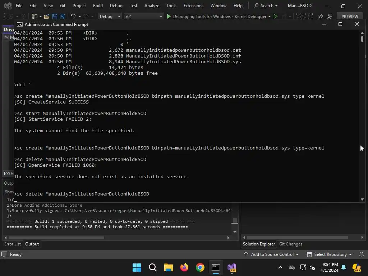Click the network monitor tray icon
This screenshot has width=368, height=276.
tap(303, 267)
